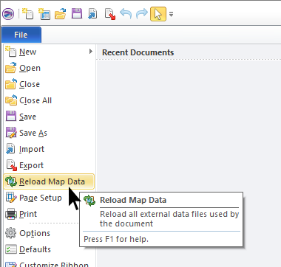Screen dimensions: 281x267
Task: Click the Page Setup menu icon
Action: 11,198
